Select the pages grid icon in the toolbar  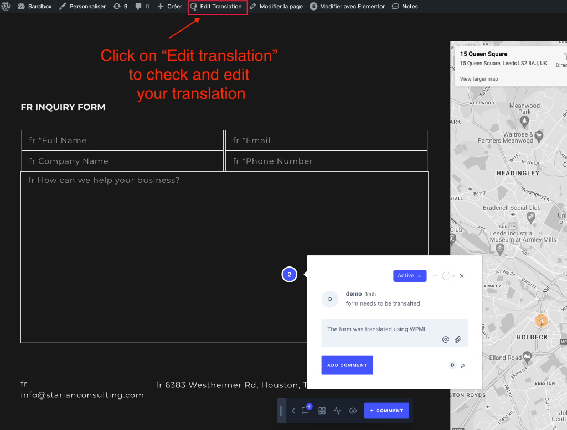[x=322, y=411]
